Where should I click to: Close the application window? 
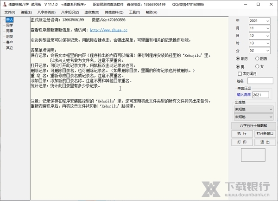[x=271, y=4]
